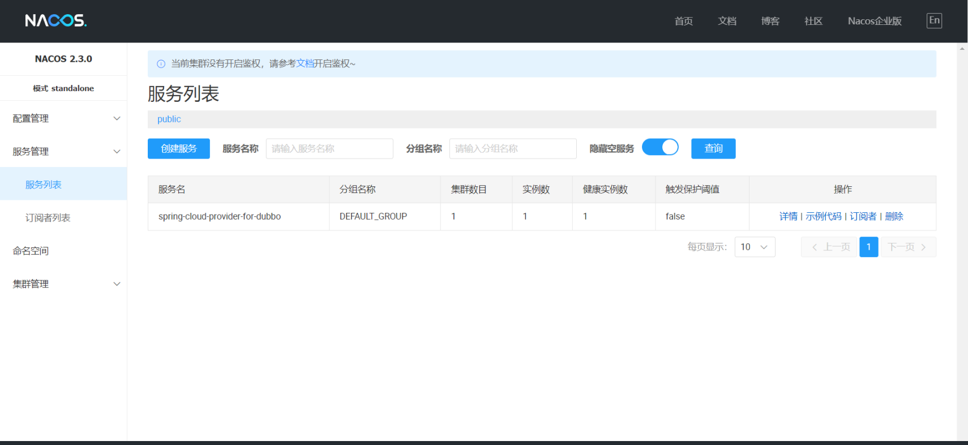This screenshot has width=968, height=445.
Task: Focus the 分组名称 input field
Action: [512, 148]
